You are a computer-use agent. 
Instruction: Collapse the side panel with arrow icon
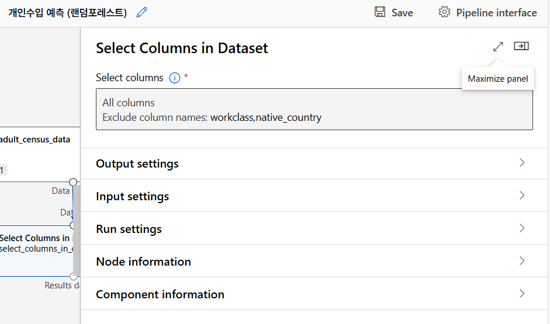coord(521,46)
